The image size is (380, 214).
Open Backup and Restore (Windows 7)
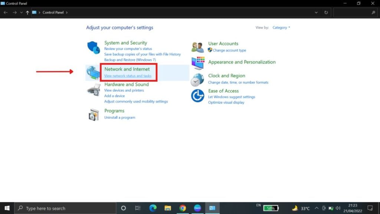click(x=130, y=60)
